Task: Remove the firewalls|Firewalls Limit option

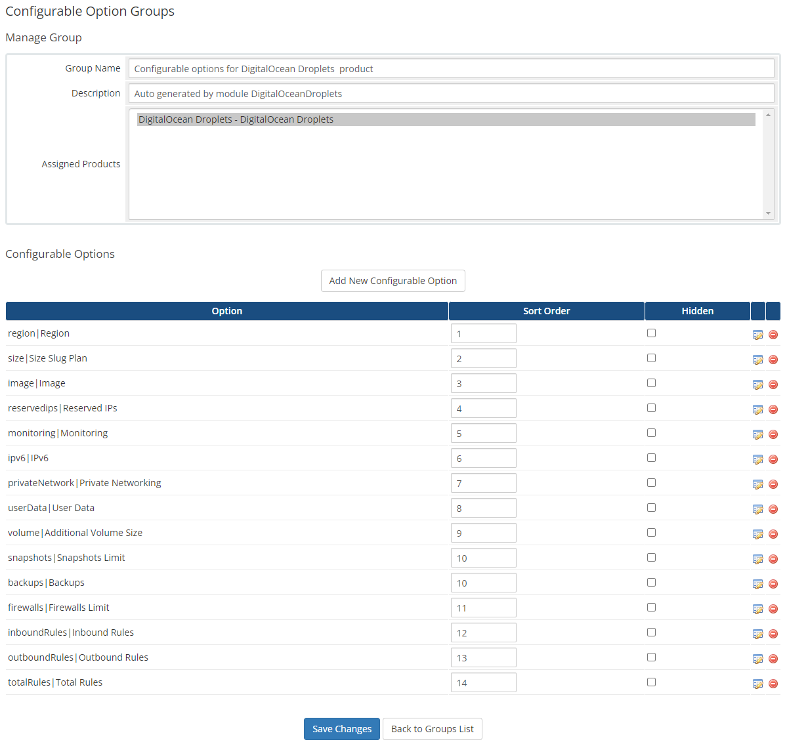Action: pos(773,608)
